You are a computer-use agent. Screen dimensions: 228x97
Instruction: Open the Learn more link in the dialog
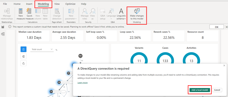[82, 83]
